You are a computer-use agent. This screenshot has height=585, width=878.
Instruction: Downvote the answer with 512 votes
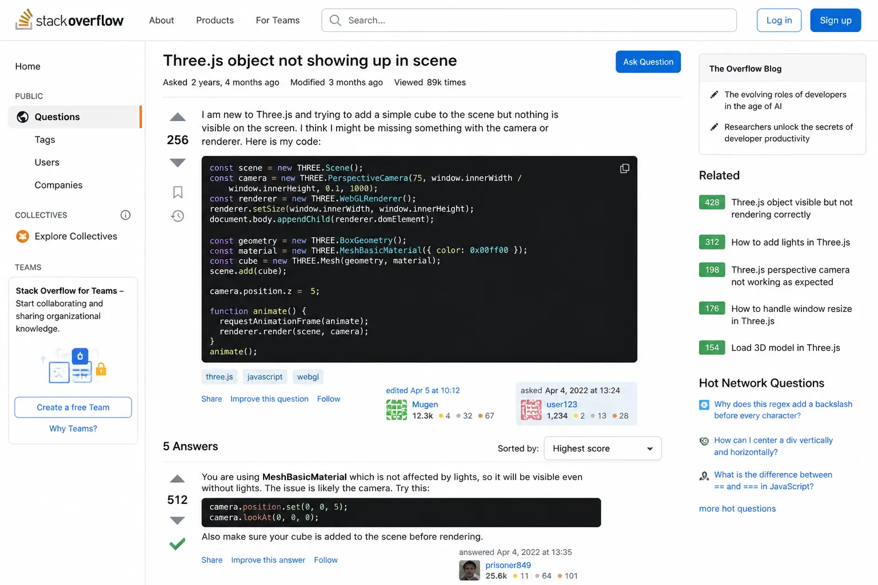click(178, 520)
